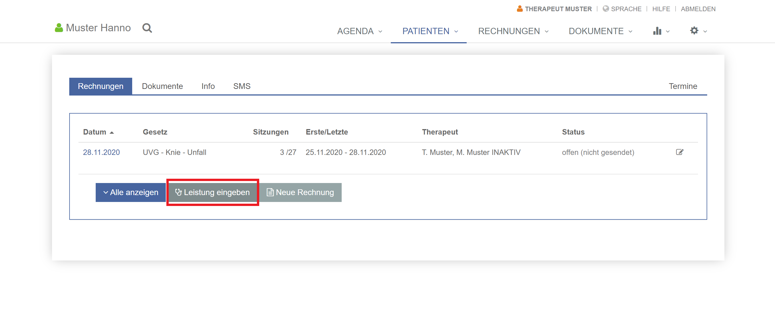775x319 pixels.
Task: Click ABMELDEN to log out
Action: click(698, 9)
